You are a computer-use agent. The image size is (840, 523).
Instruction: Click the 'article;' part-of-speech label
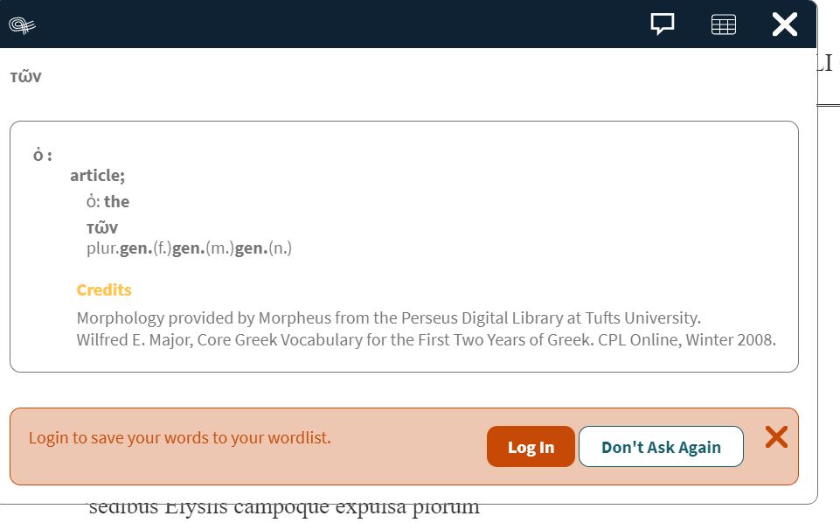(x=97, y=175)
